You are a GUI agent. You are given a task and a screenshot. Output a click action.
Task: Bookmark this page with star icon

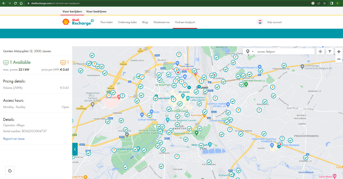pyautogui.click(x=325, y=3)
